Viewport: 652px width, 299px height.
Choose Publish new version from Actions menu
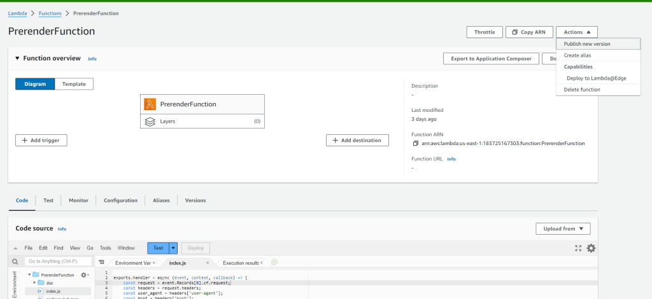pos(587,44)
